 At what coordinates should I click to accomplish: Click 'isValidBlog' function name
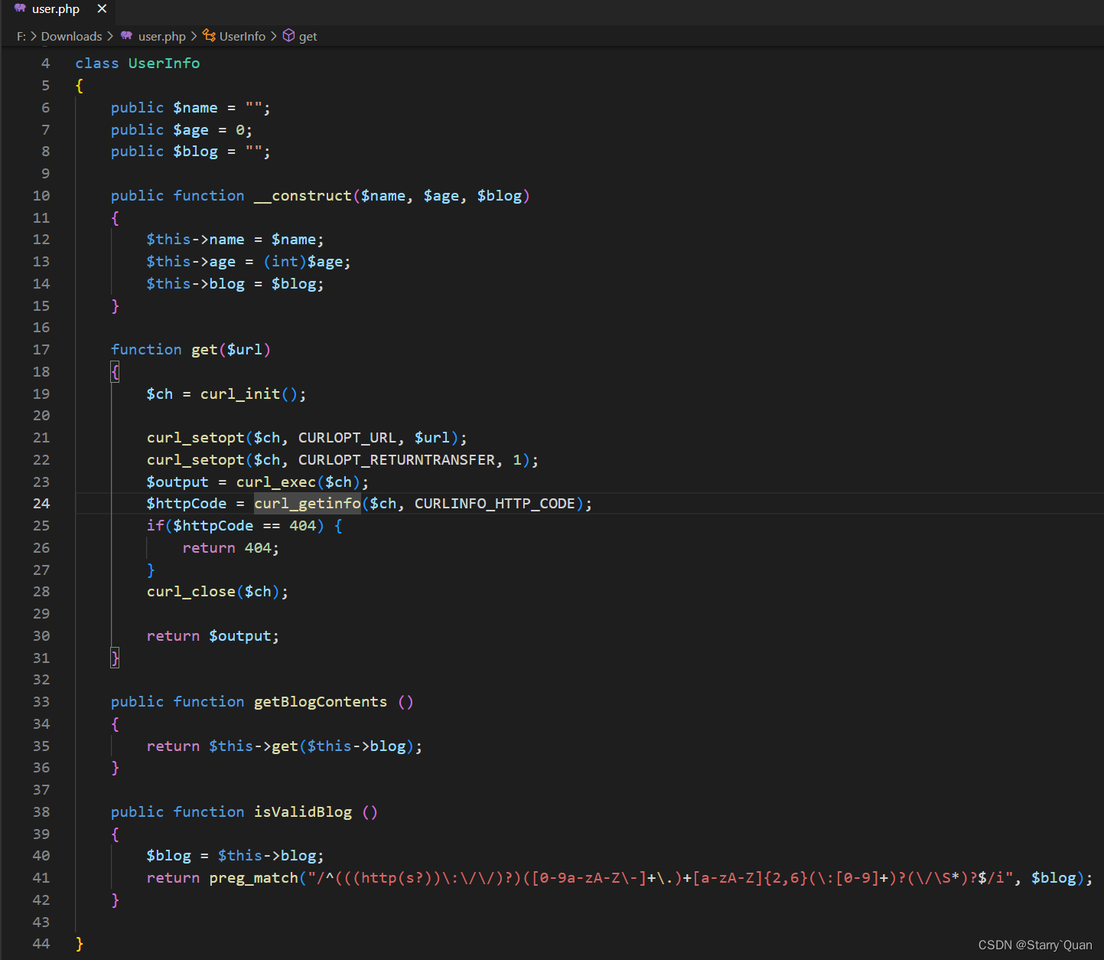click(x=303, y=812)
